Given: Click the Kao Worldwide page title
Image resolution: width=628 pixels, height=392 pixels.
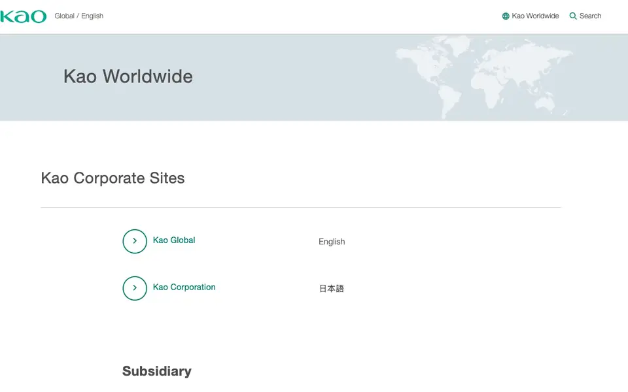Looking at the screenshot, I should pyautogui.click(x=128, y=76).
